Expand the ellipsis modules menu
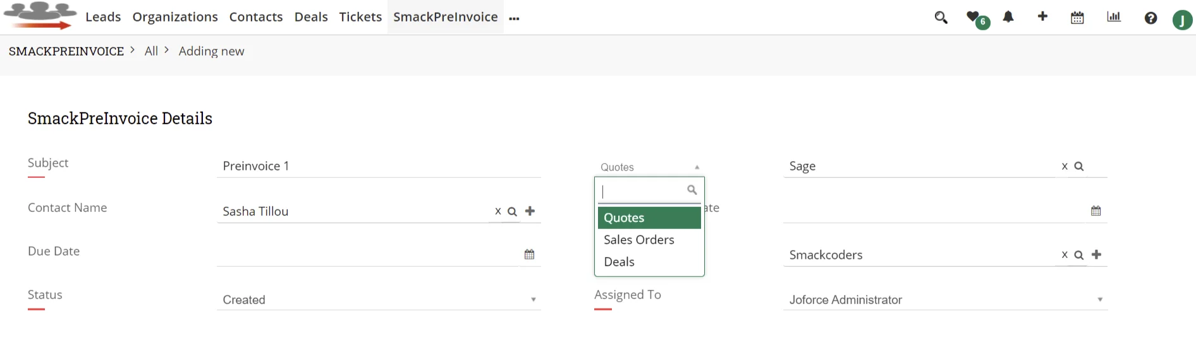 point(514,18)
